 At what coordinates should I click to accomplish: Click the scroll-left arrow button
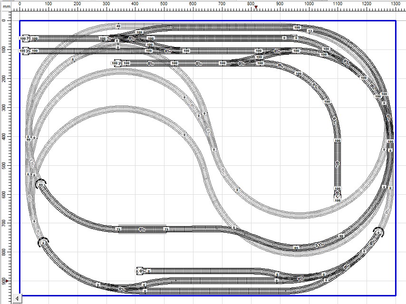coord(17,298)
